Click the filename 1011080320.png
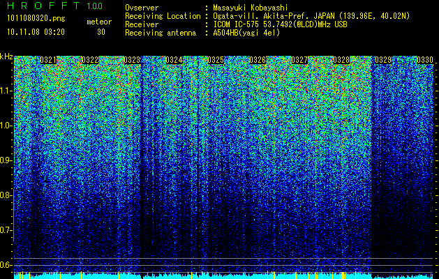This screenshot has width=439, height=279. coord(36,18)
